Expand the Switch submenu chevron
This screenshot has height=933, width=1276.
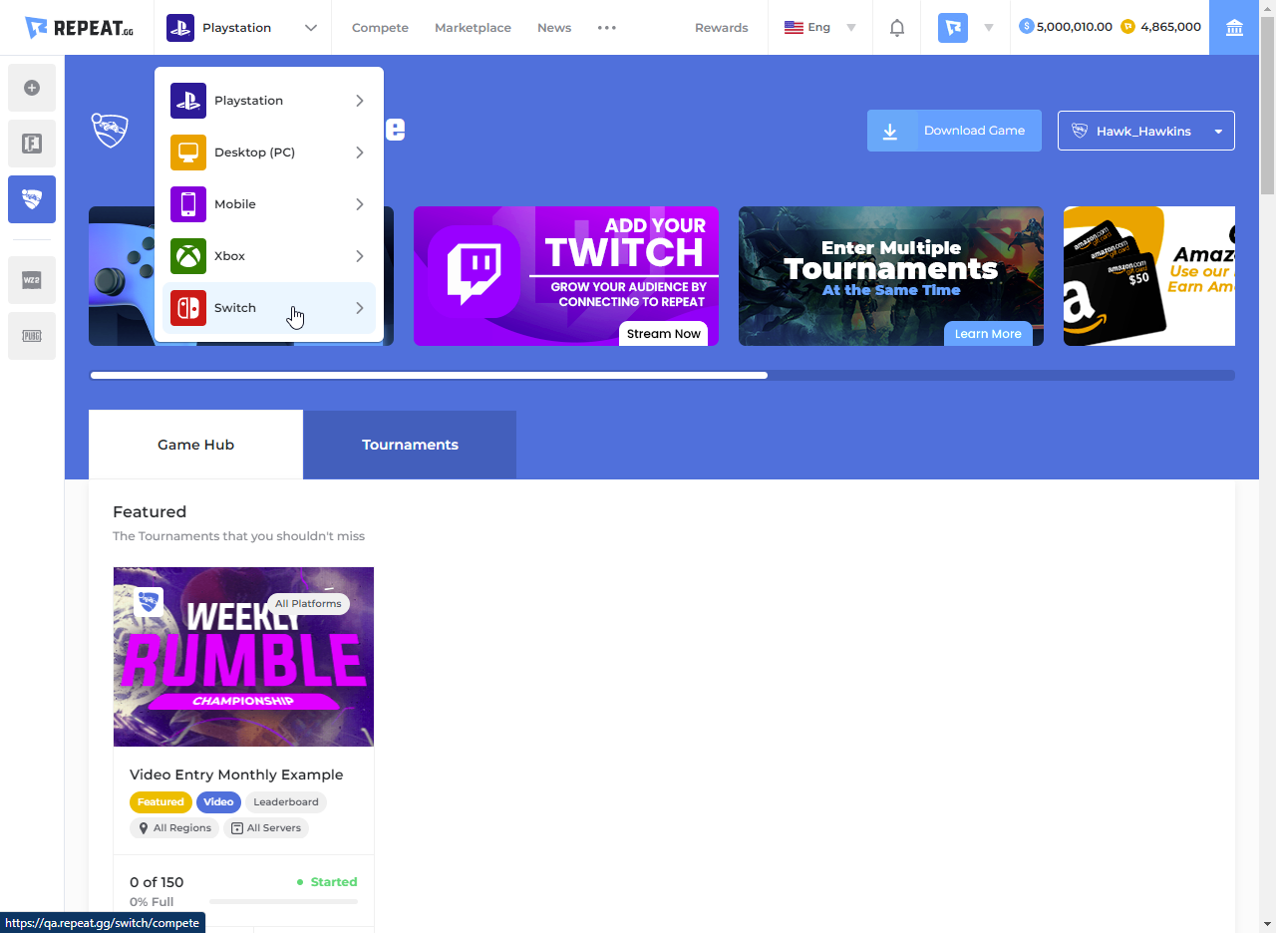pos(360,308)
